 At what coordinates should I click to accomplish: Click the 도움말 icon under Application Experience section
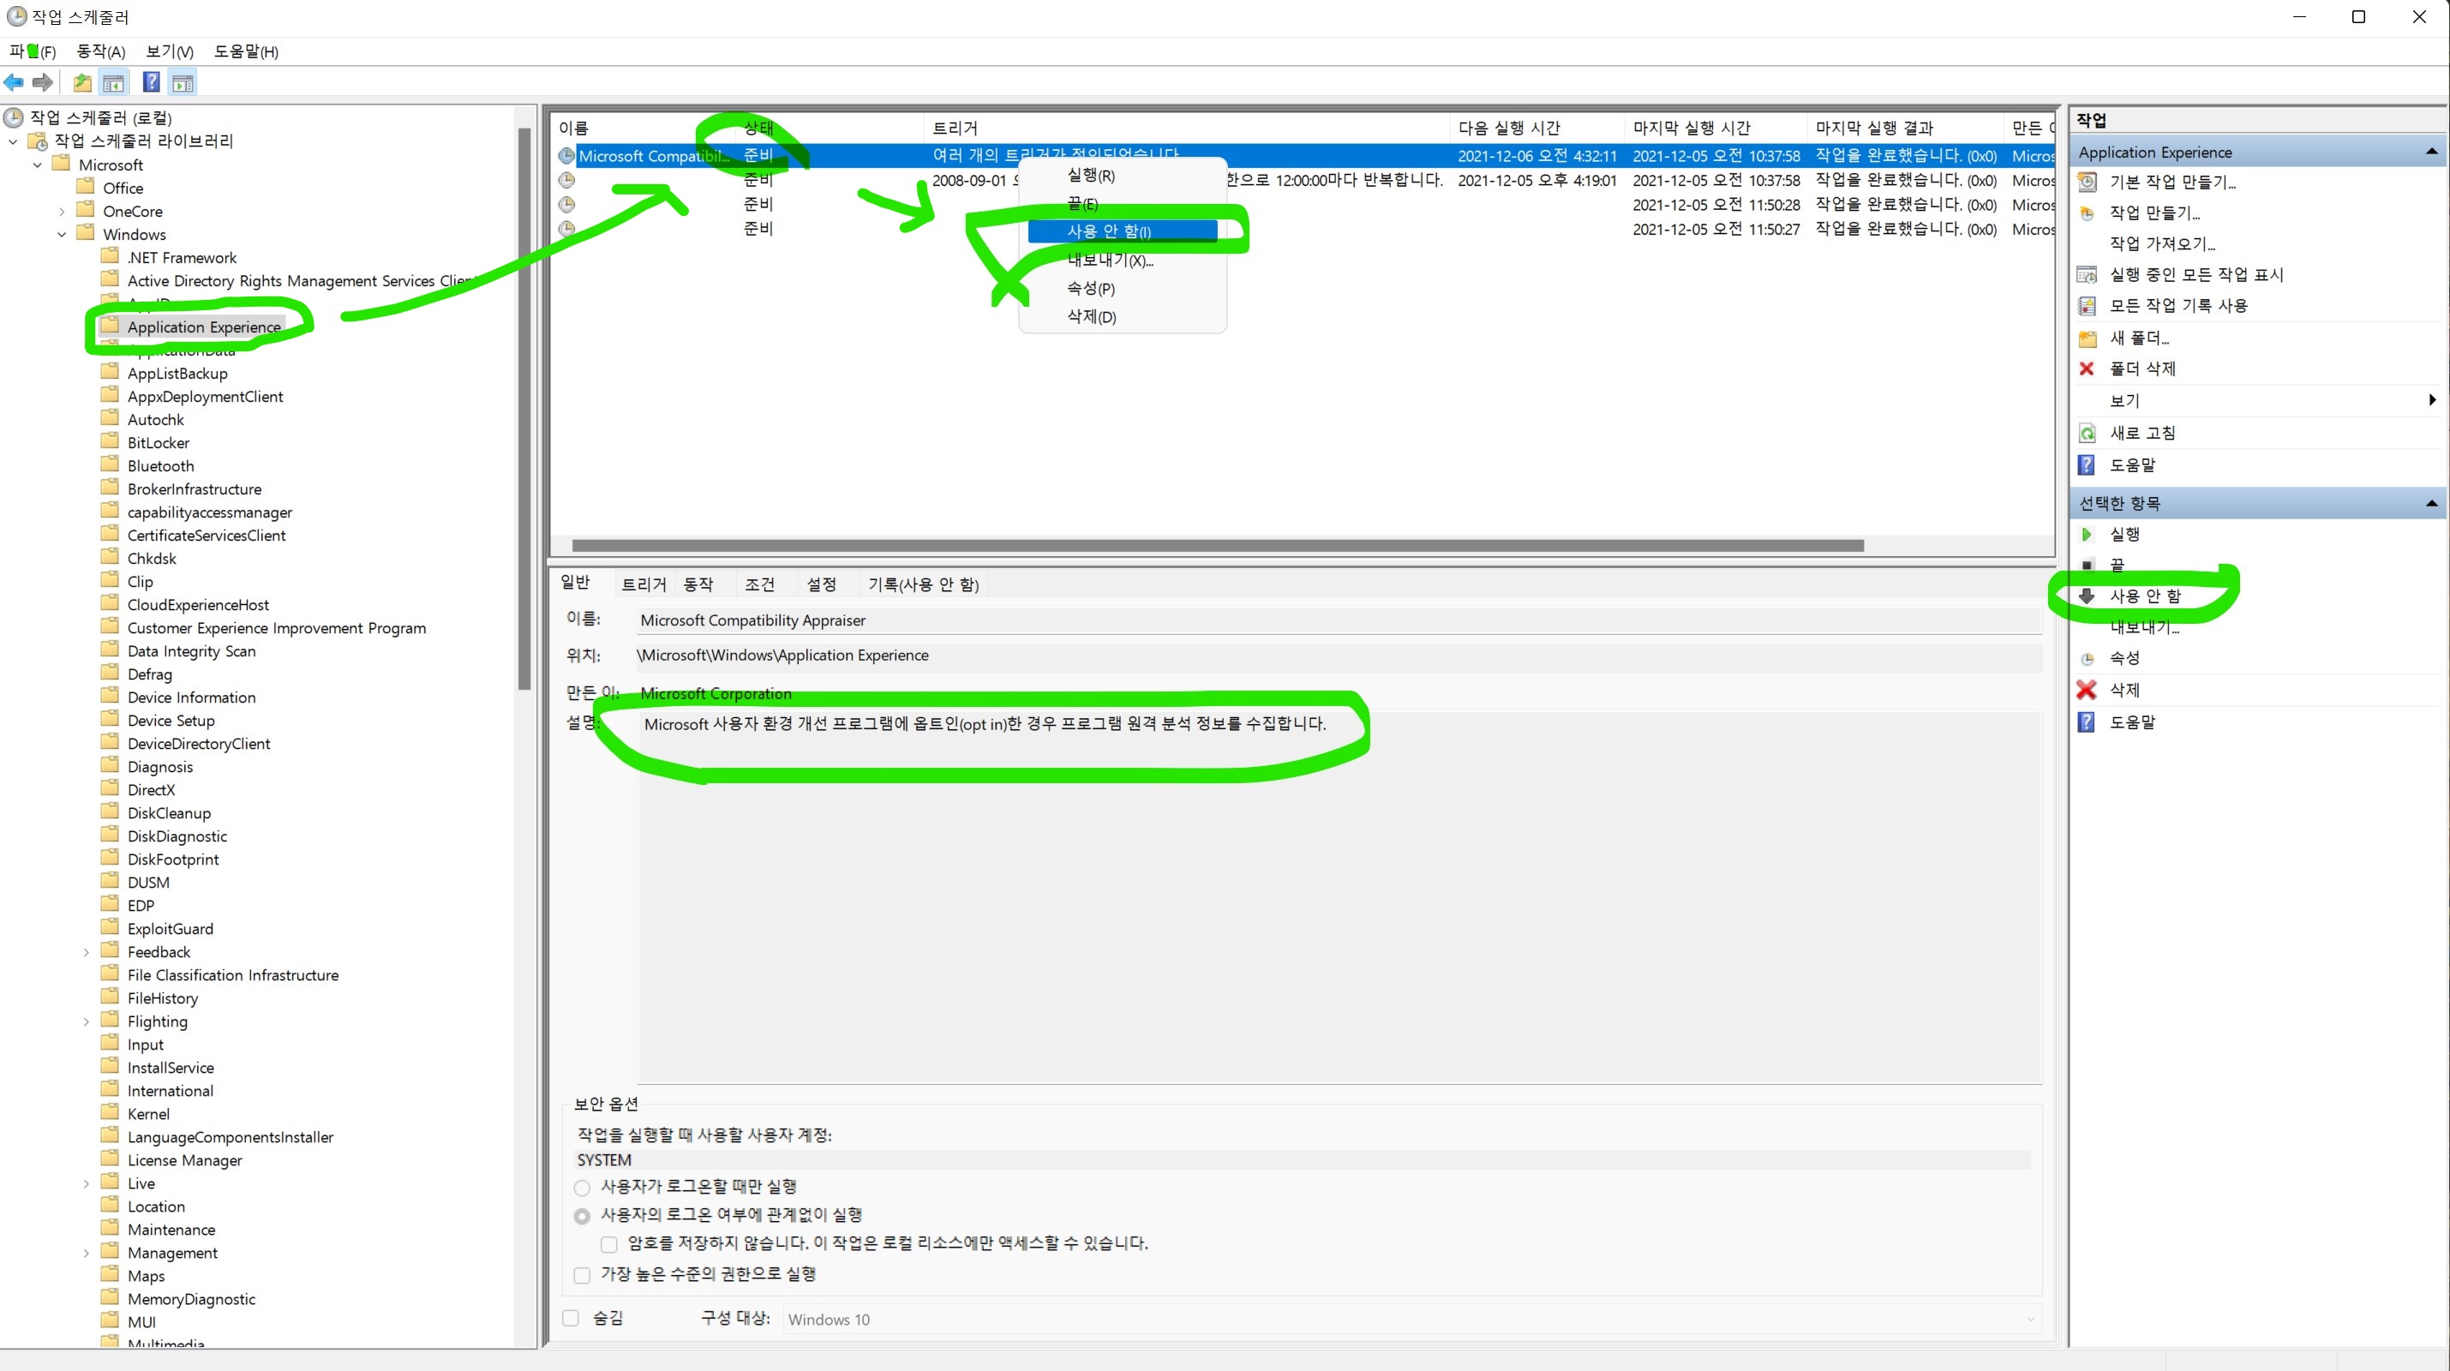2087,465
